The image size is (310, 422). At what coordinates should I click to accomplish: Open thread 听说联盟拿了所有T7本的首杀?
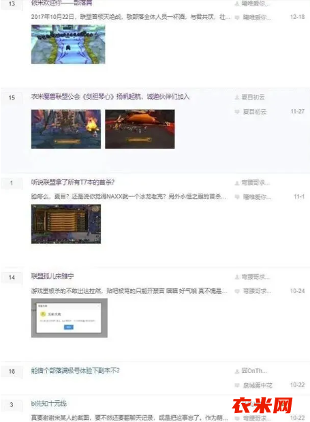73,183
